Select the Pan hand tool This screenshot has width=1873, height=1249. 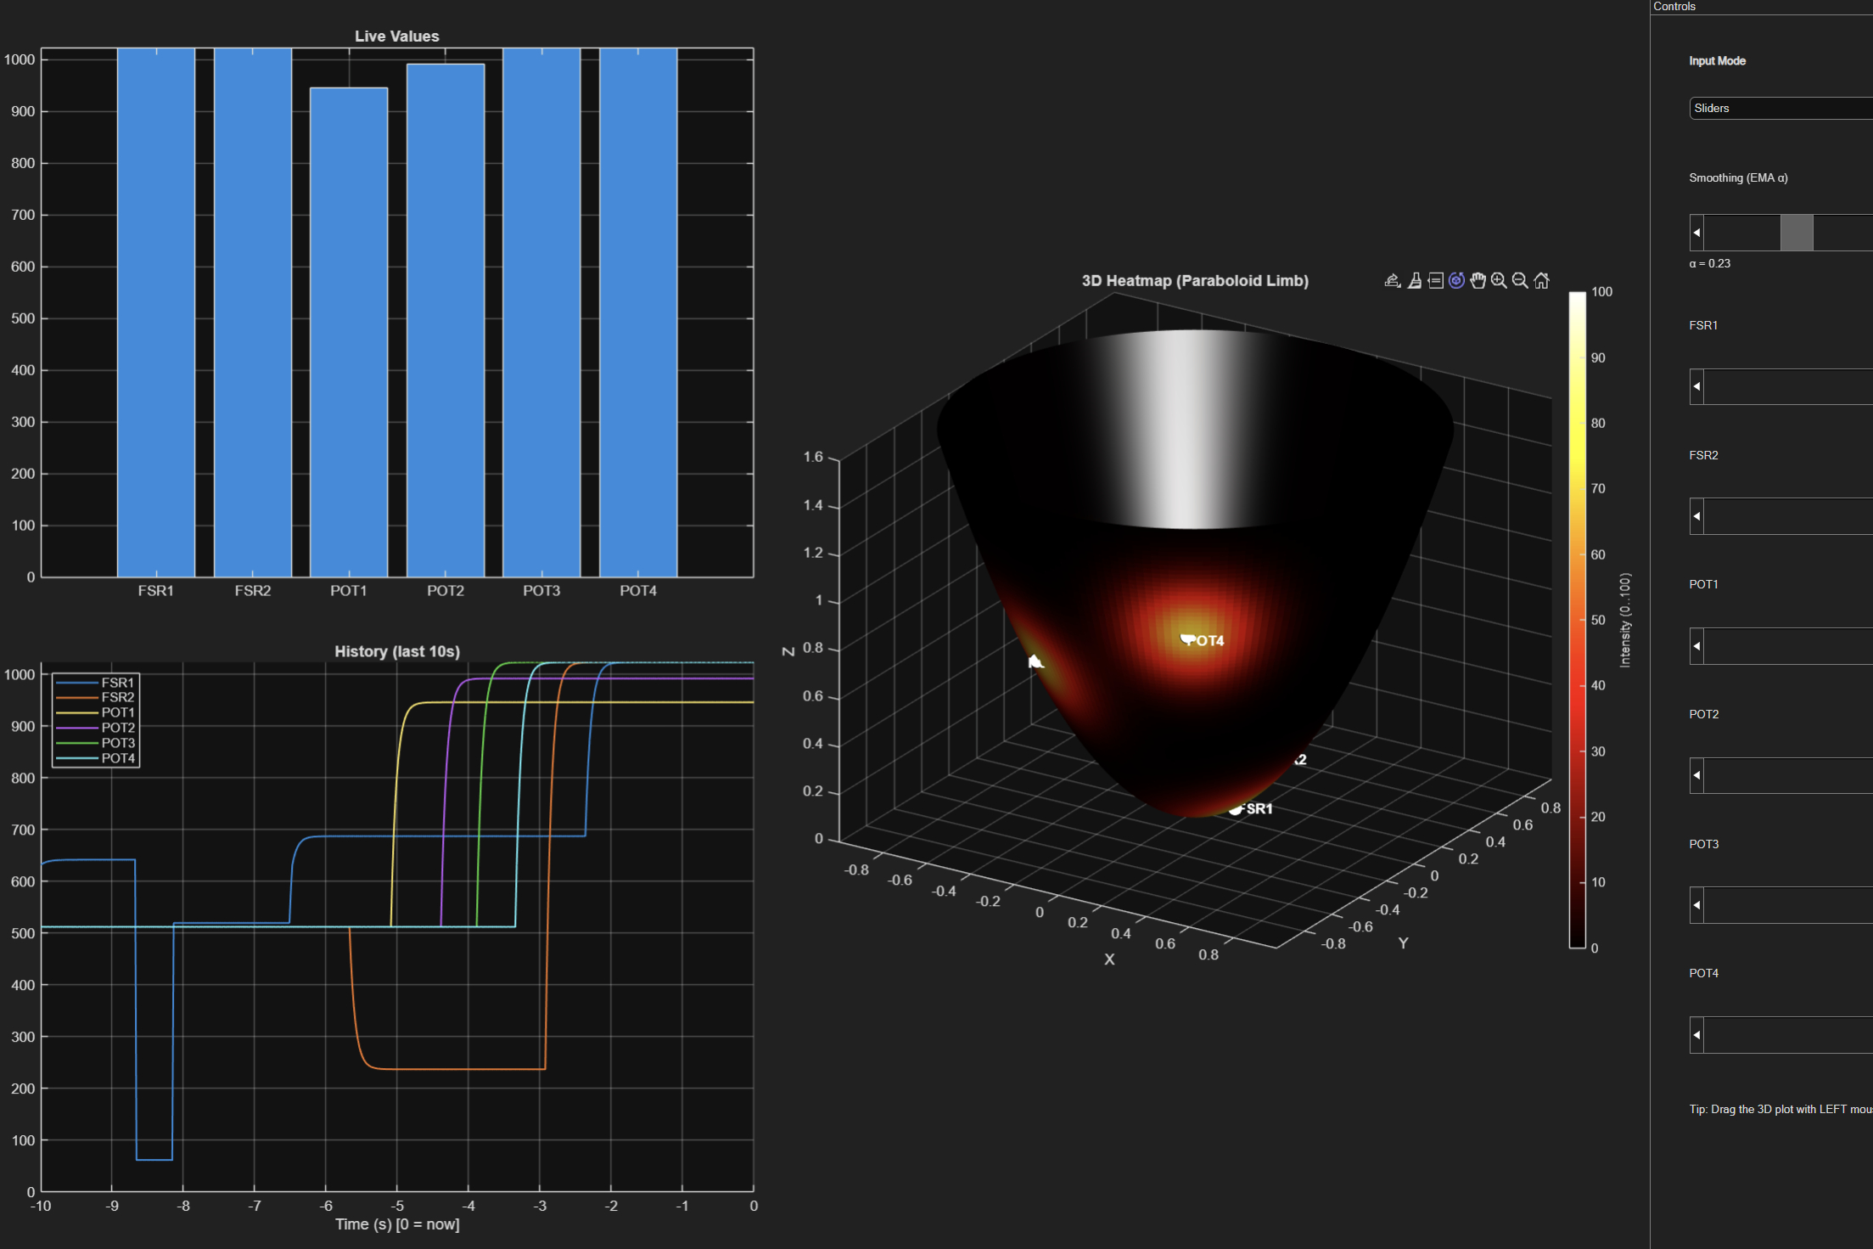click(x=1478, y=280)
